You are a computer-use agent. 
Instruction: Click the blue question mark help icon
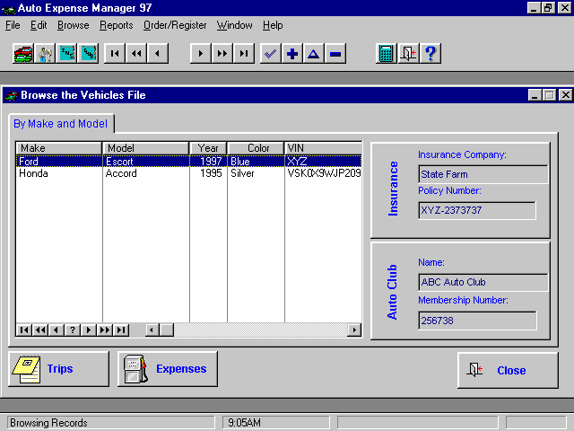[430, 54]
